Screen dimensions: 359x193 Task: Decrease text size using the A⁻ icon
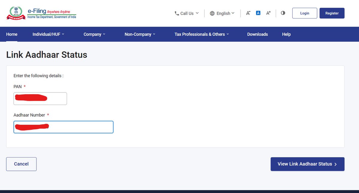point(248,13)
